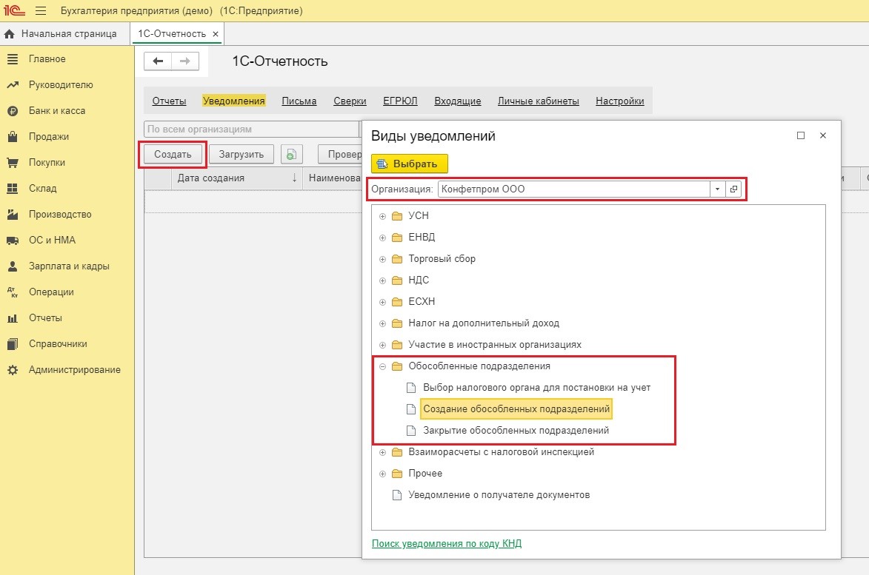The height and width of the screenshot is (575, 869).
Task: Click the green add-document icon next to Загрузить
Action: pyautogui.click(x=292, y=154)
